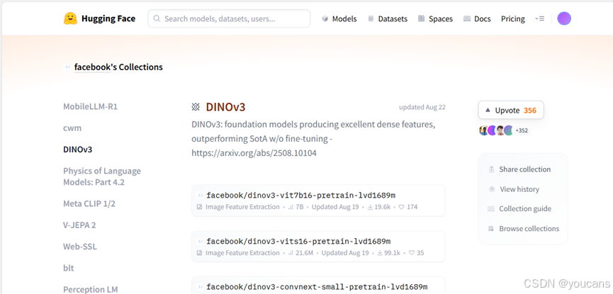Open the Spaces nav item

(441, 18)
